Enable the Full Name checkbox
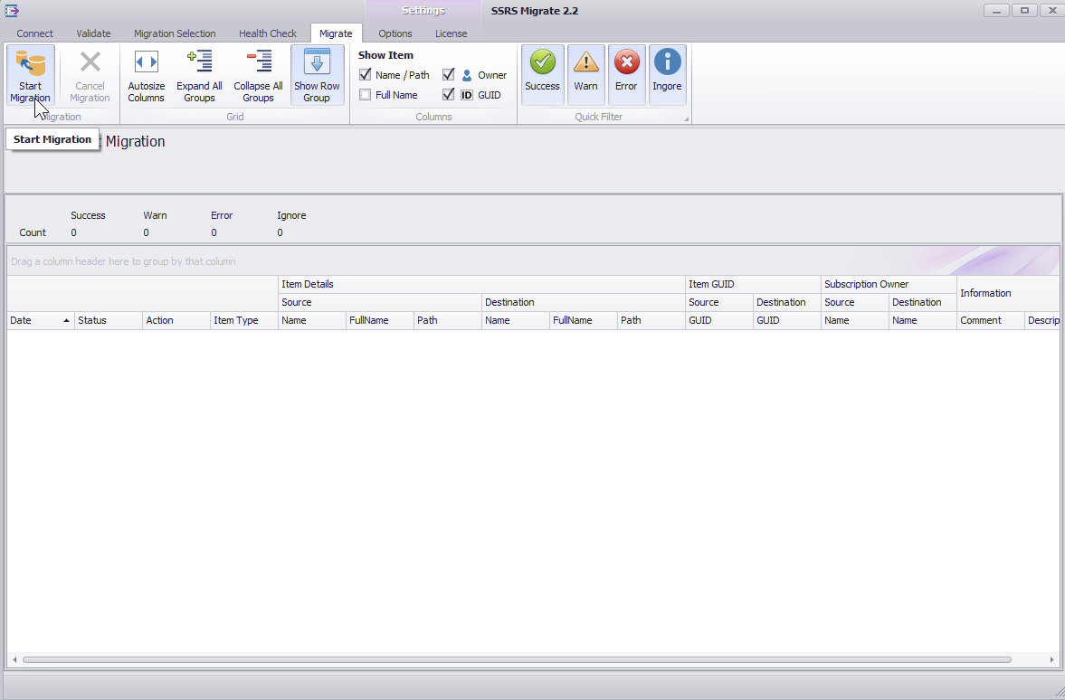Screen dimensions: 1065x700 click(x=365, y=94)
